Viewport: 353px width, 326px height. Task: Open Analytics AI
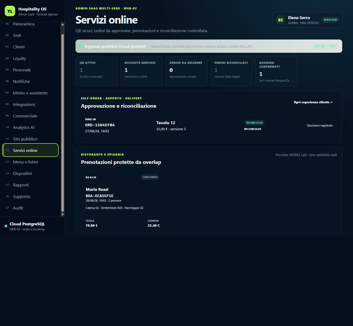(x=31, y=127)
